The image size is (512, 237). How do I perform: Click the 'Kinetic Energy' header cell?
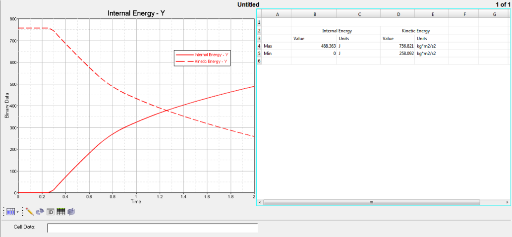click(415, 31)
